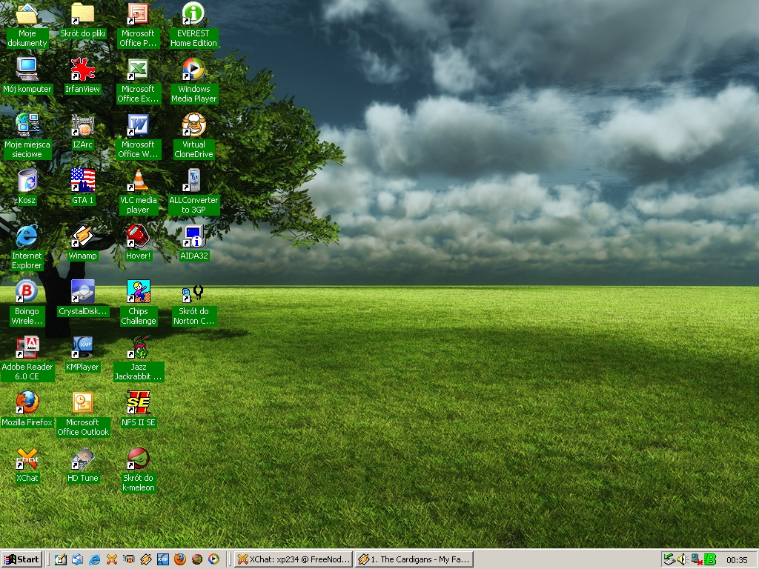This screenshot has height=569, width=759.
Task: Open volume control from tray speaker
Action: tap(683, 560)
